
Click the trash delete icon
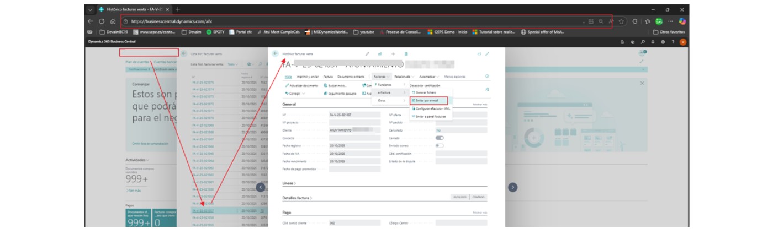[406, 54]
